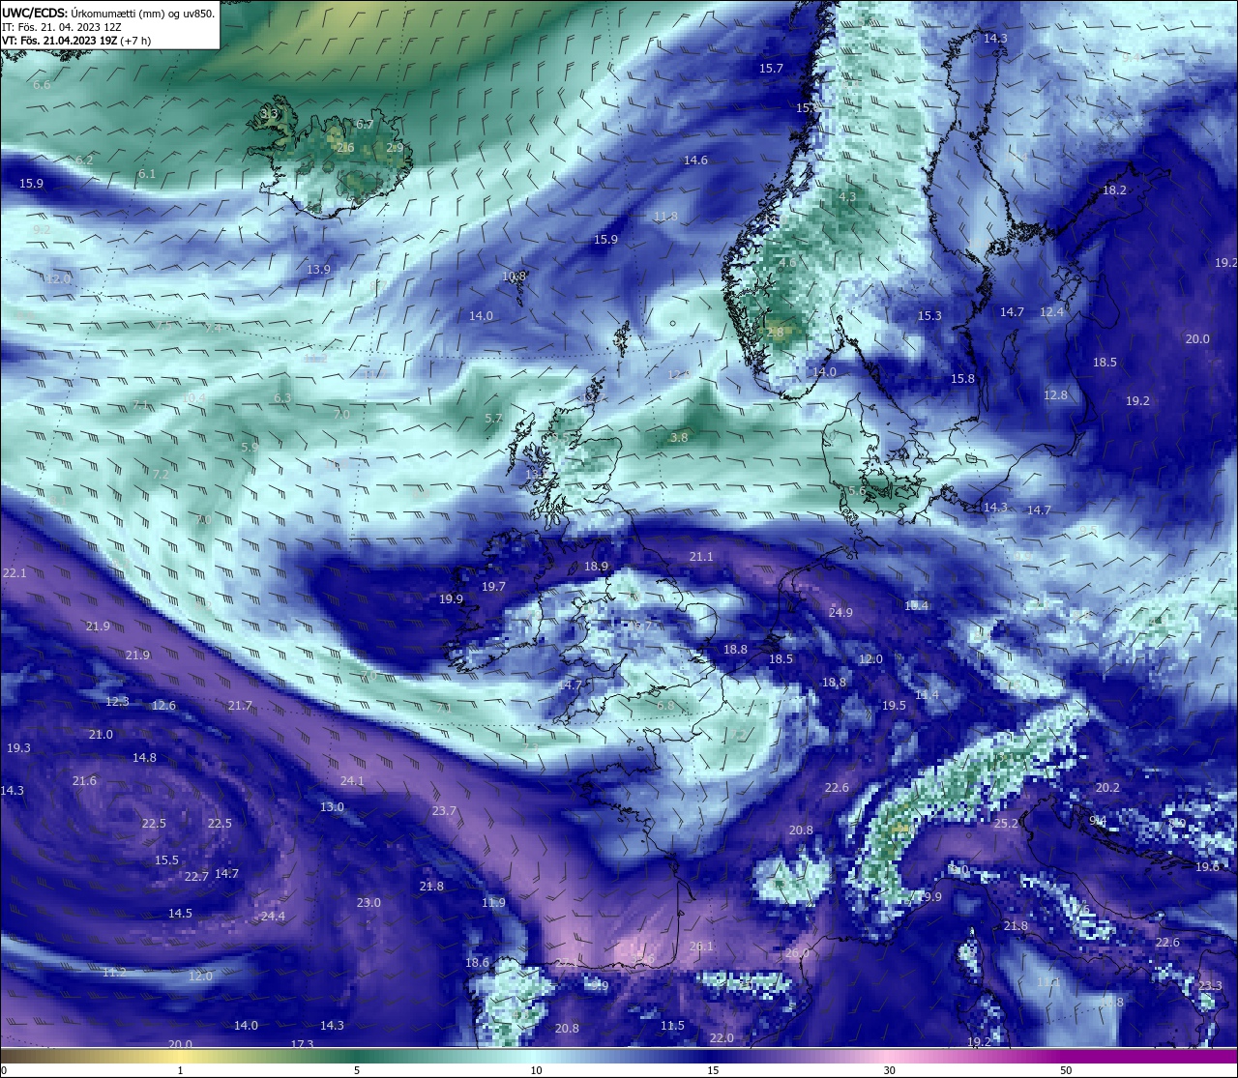
Task: Click the 19.6 value at the right edge
Action: point(1207,867)
